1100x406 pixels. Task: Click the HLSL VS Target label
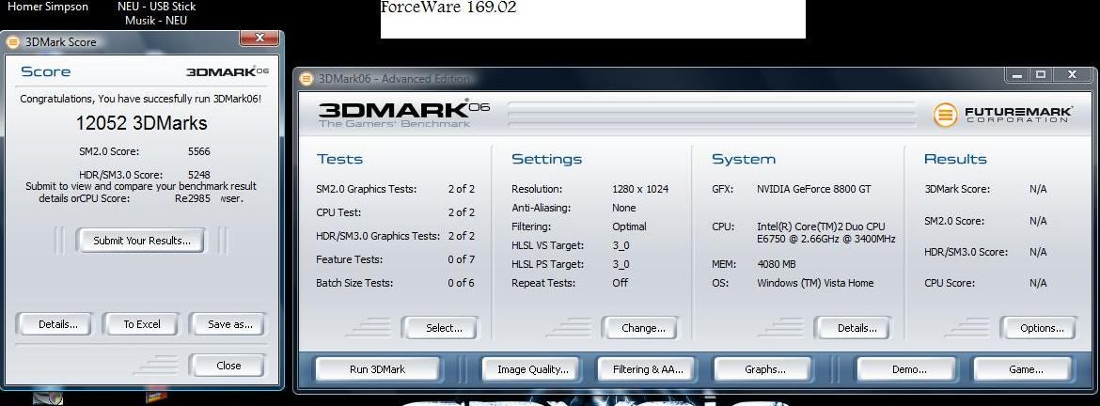(x=548, y=245)
